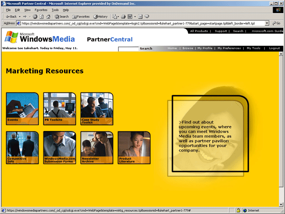Click the Marketing Resources heading
Screen dimensions: 285x214
45,71
